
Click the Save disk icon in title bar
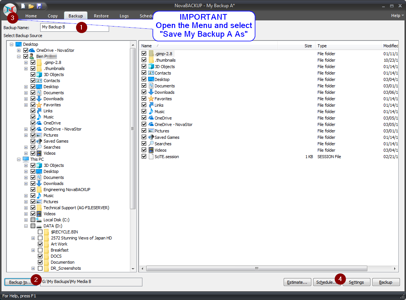(39, 6)
